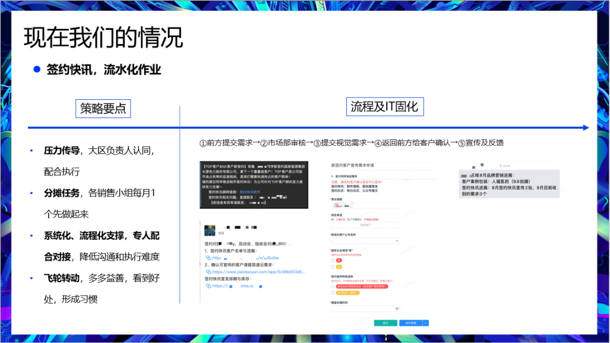This screenshot has height=343, width=610.
Task: Check the yellow second option under 国有企业请选
Action: tap(333, 267)
